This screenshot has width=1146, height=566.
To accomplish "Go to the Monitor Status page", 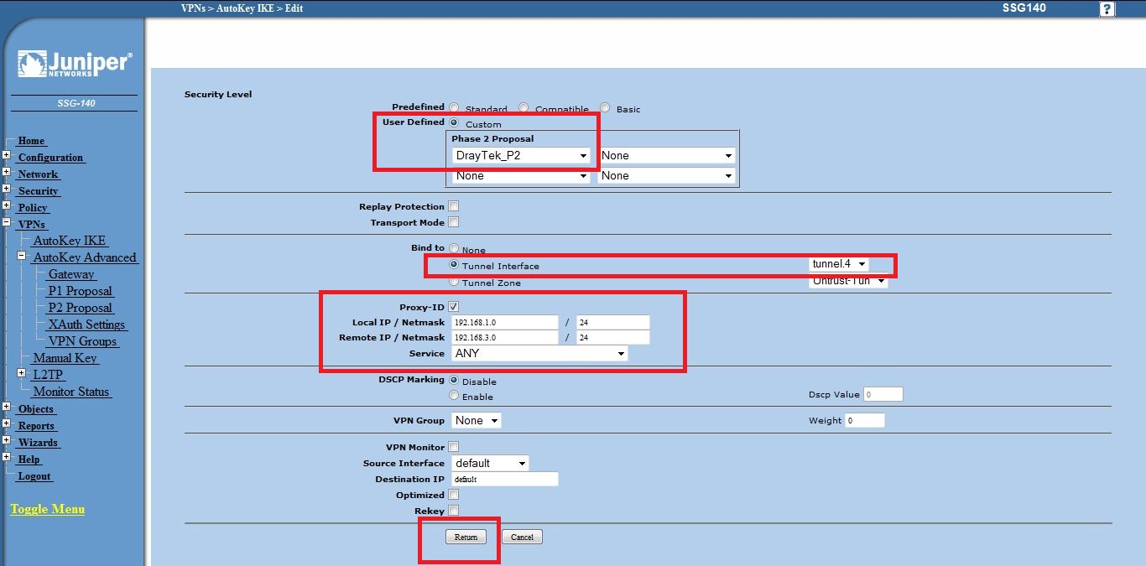I will 71,392.
